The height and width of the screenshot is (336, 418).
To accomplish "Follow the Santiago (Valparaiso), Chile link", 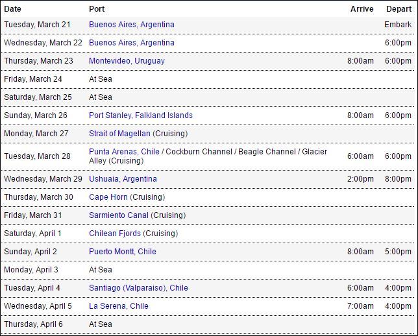I will 138,288.
